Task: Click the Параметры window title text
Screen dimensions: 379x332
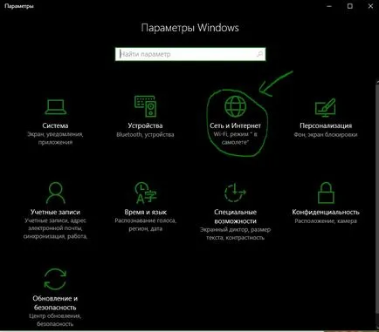Action: pyautogui.click(x=19, y=6)
